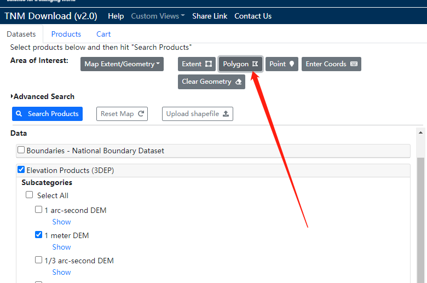This screenshot has height=283, width=427.
Task: Activate the Point marker tool
Action: (x=282, y=64)
